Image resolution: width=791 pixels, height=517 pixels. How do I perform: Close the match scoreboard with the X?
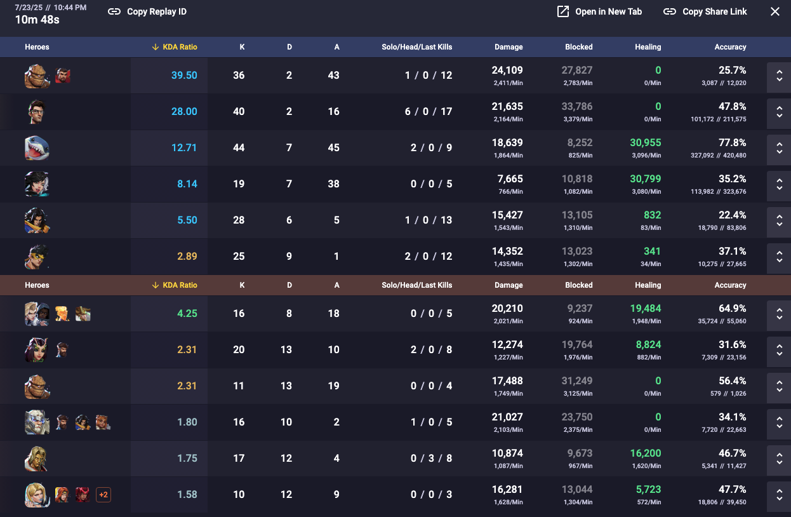click(775, 11)
